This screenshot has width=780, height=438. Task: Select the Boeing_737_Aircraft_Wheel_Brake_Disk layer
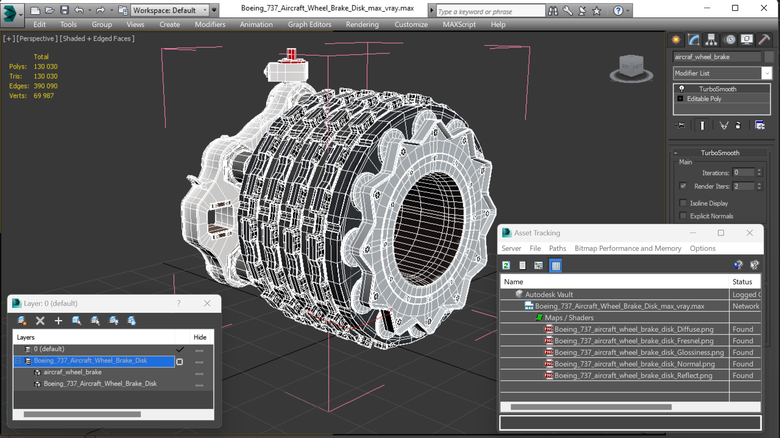(x=91, y=360)
